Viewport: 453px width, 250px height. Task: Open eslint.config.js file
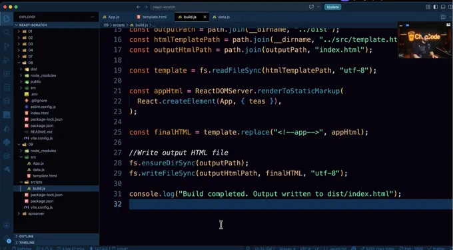pyautogui.click(x=57, y=107)
